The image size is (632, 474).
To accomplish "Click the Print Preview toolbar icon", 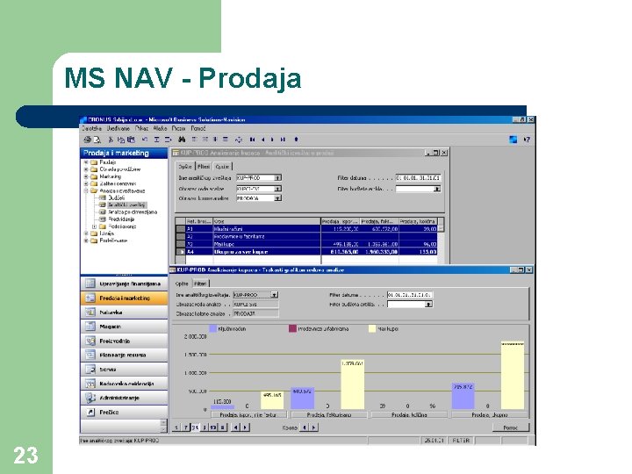I will coord(97,140).
